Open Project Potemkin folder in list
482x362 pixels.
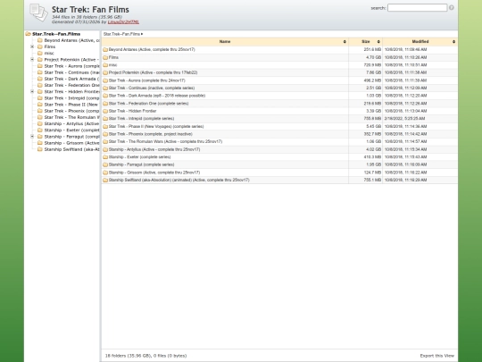(154, 72)
